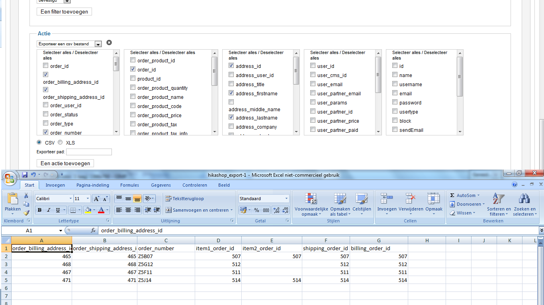544x305 pixels.
Task: Check the order_status checkbox
Action: [x=46, y=114]
